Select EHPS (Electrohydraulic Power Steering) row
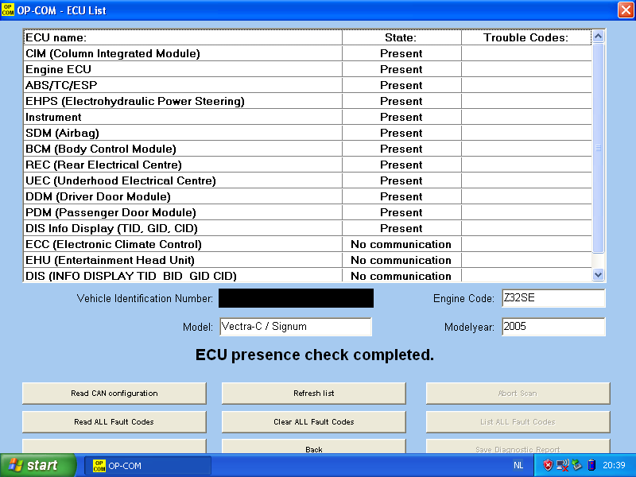This screenshot has width=636, height=477. (x=308, y=101)
